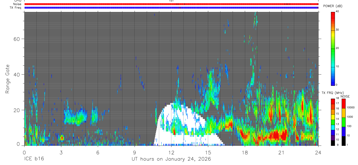Click the 'UT hours on January 24, 2026' axis title
Image resolution: width=358 pixels, height=165 pixels.
pyautogui.click(x=171, y=159)
